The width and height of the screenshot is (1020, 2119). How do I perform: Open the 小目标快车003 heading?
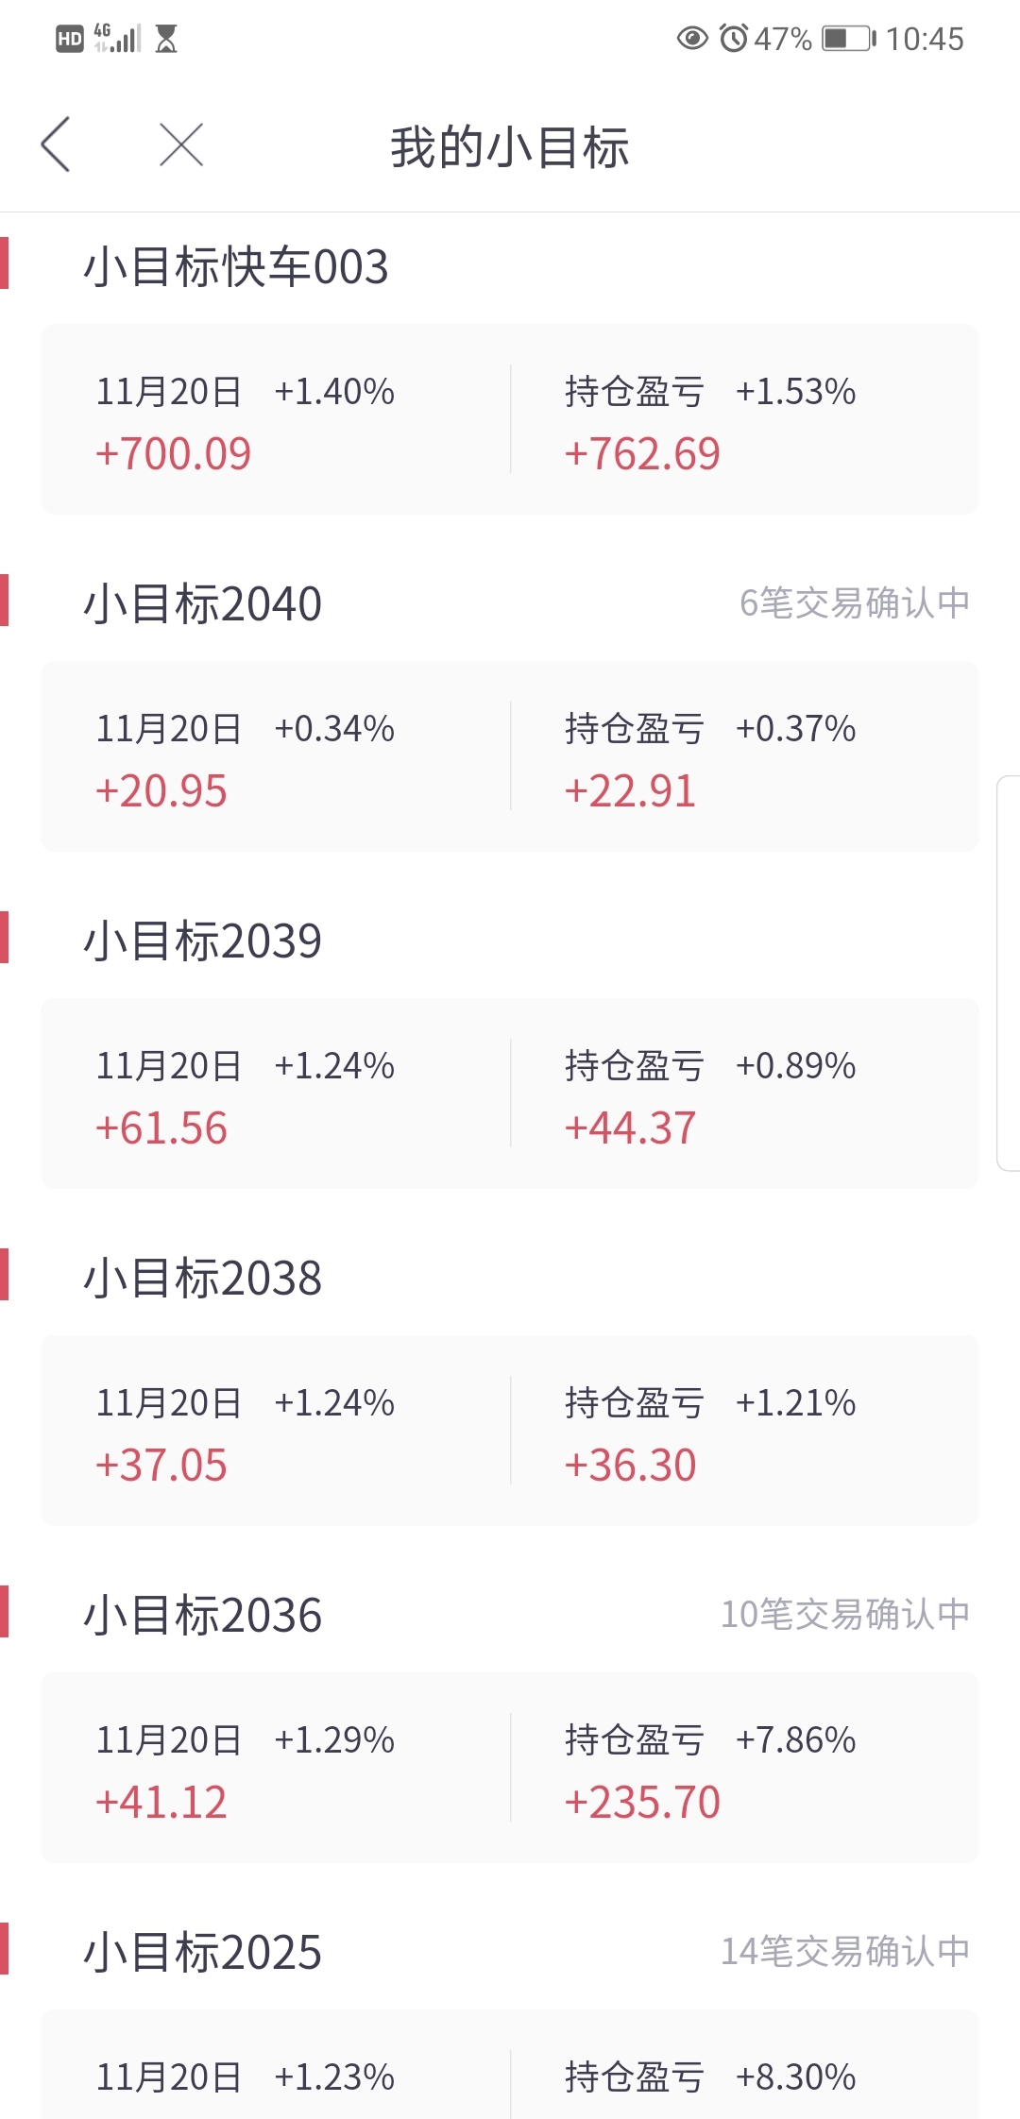pyautogui.click(x=236, y=266)
